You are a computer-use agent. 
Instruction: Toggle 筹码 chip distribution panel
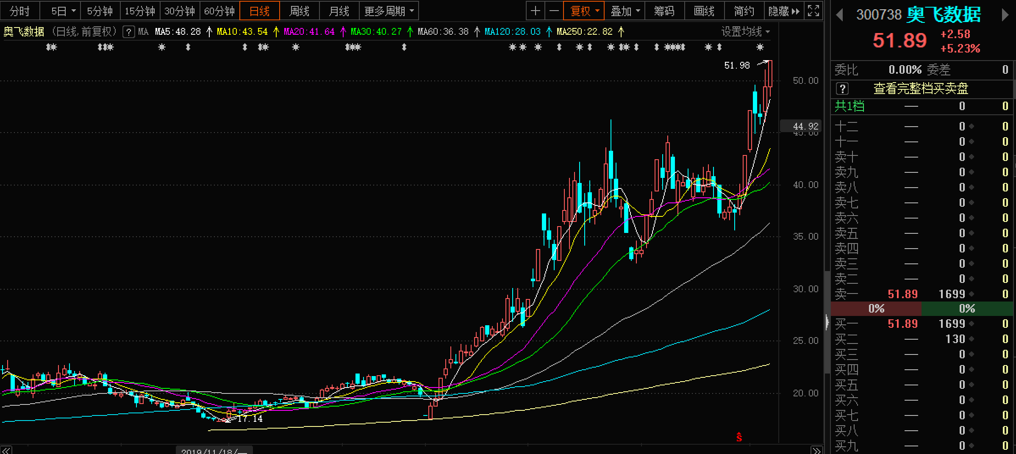click(664, 11)
